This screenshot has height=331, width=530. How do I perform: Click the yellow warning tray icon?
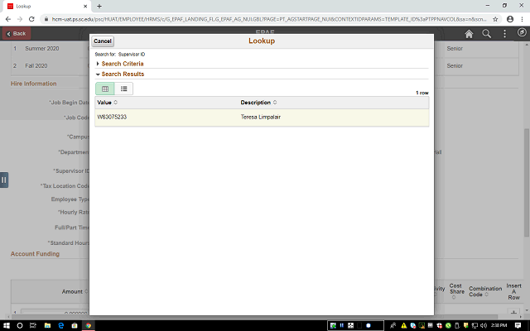click(x=403, y=325)
